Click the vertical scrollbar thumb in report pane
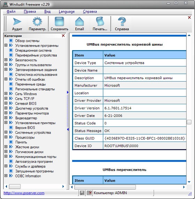The width and height of the screenshot is (195, 199). pos(189,122)
